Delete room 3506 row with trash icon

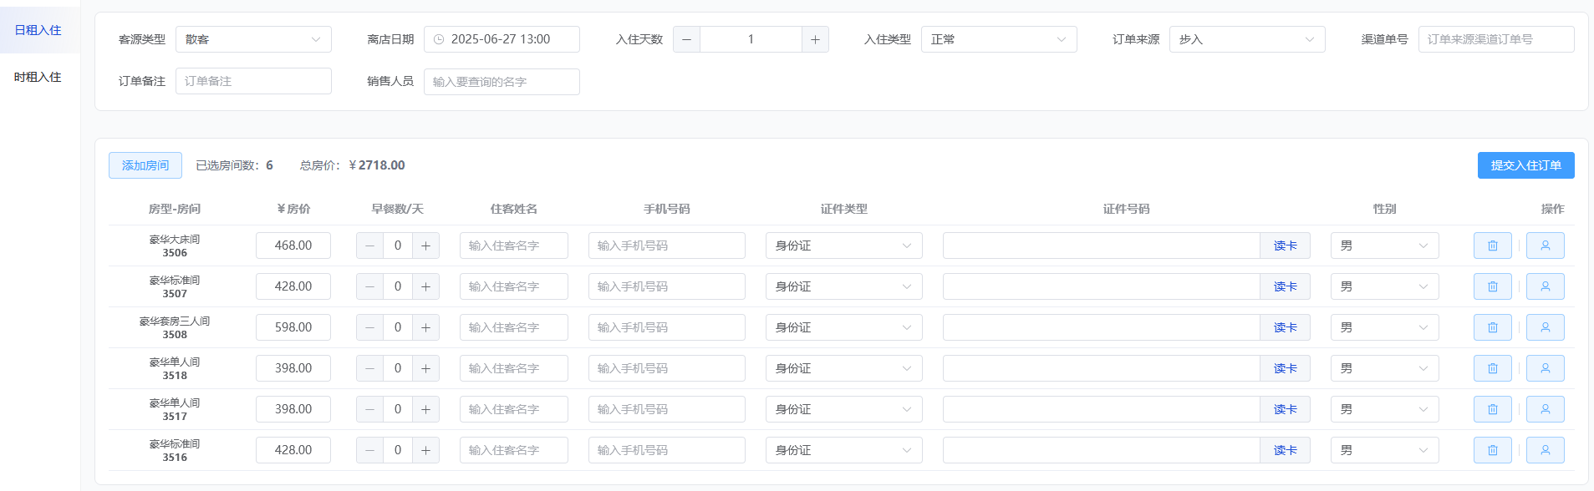(x=1492, y=245)
